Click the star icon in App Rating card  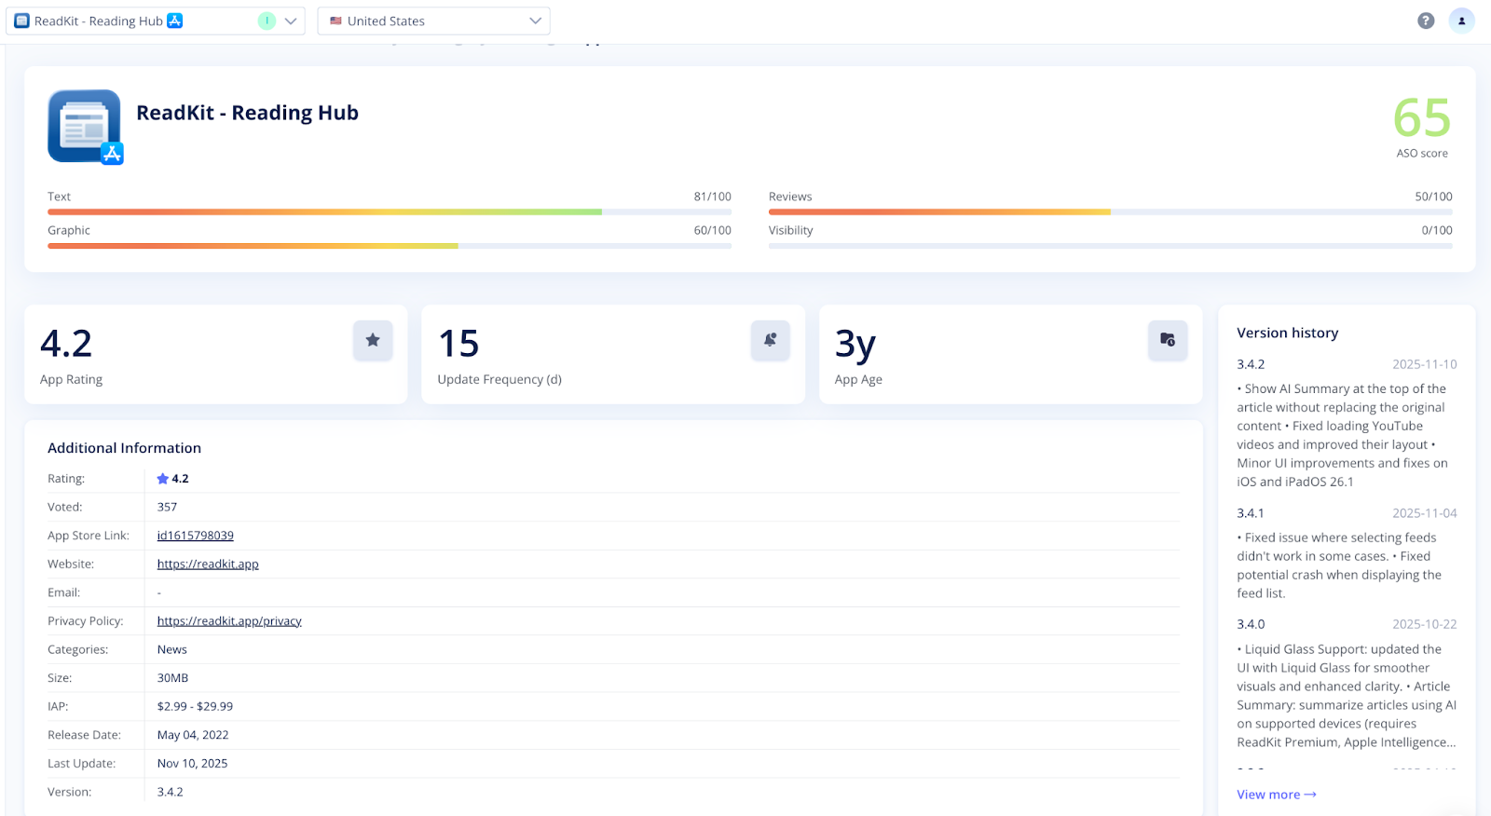click(x=373, y=340)
